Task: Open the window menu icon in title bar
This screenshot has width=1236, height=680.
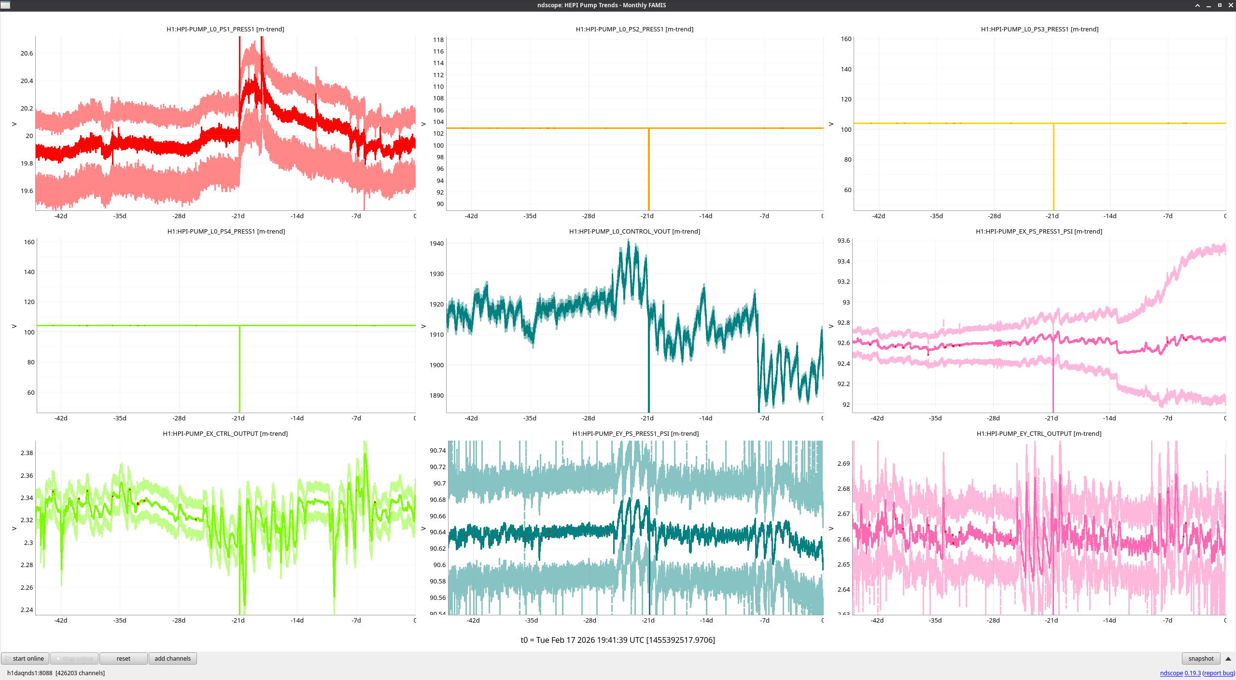Action: coord(5,5)
